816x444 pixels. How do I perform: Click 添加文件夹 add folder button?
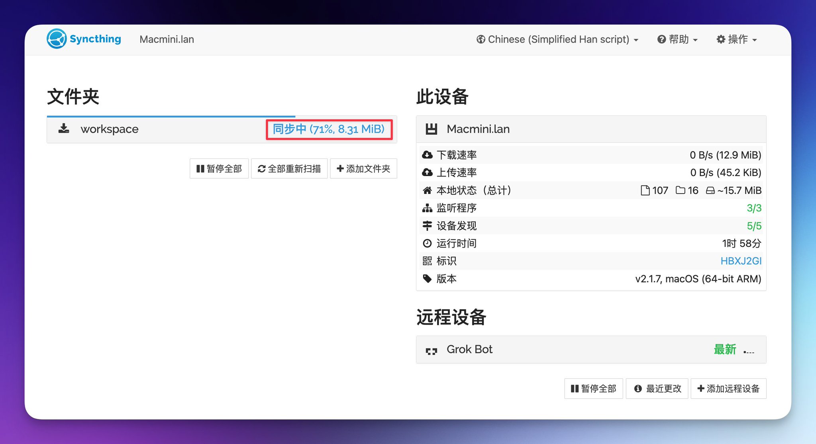tap(363, 168)
